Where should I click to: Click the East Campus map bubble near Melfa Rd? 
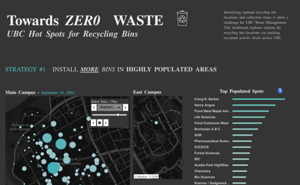(156, 123)
